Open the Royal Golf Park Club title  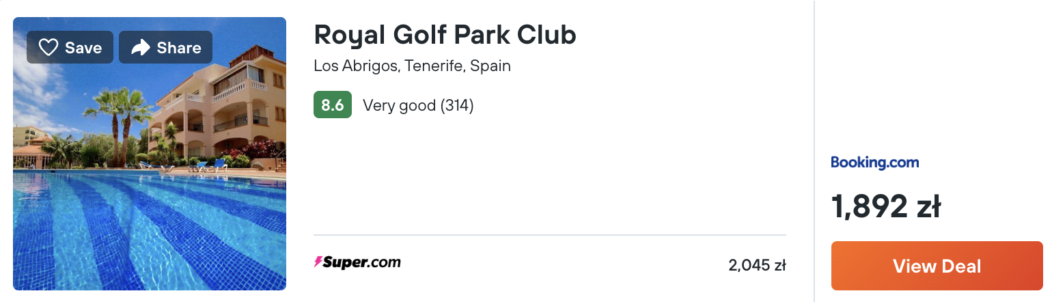(445, 35)
